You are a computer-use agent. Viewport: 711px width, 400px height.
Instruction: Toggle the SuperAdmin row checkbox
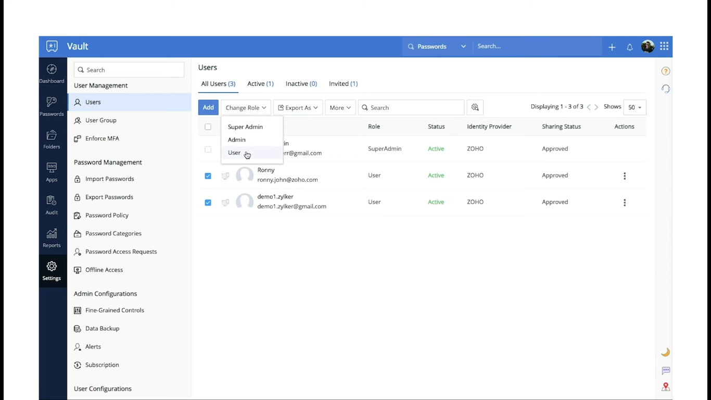tap(208, 149)
